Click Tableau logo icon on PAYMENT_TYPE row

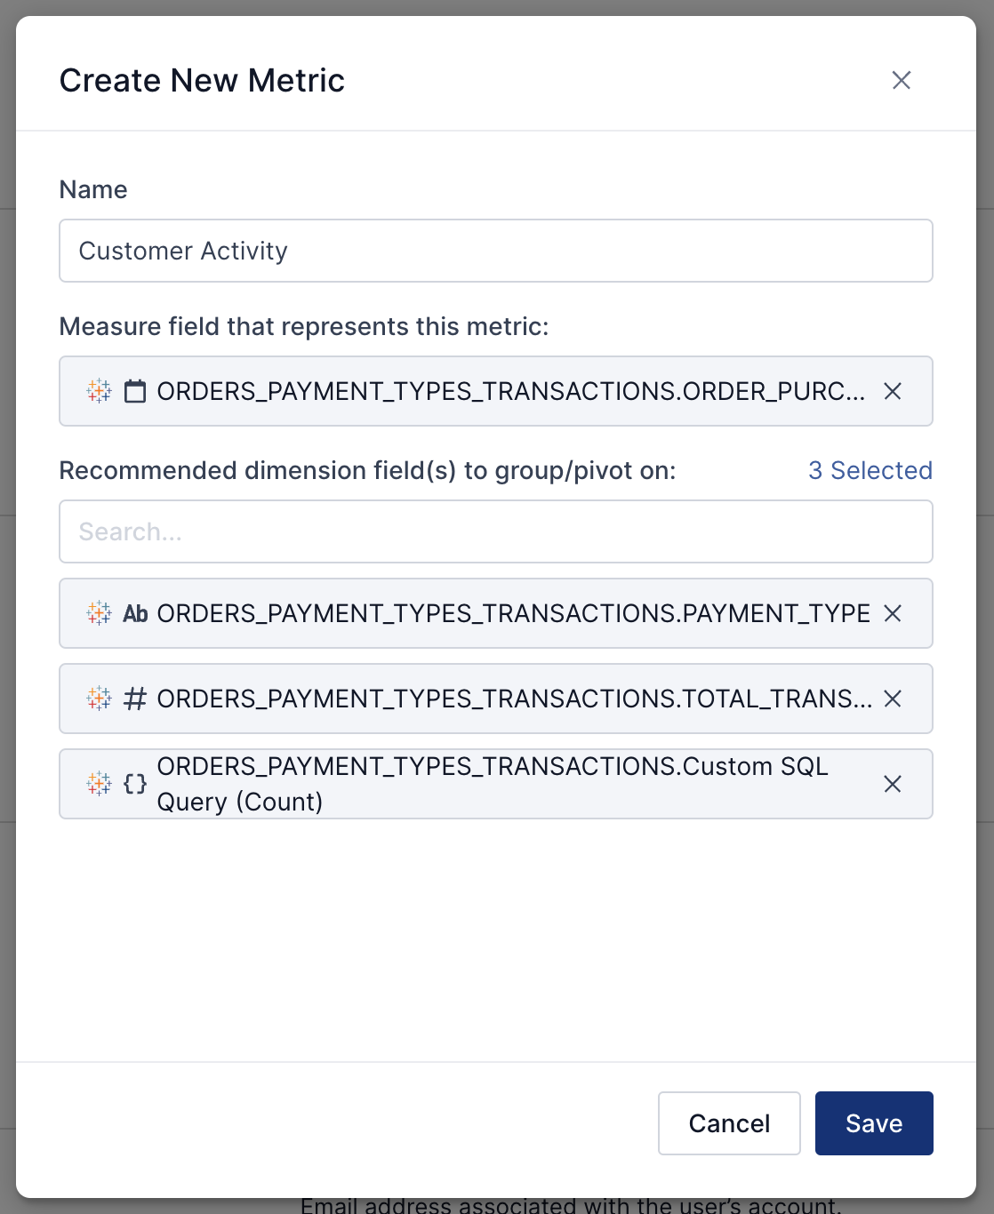pos(99,613)
